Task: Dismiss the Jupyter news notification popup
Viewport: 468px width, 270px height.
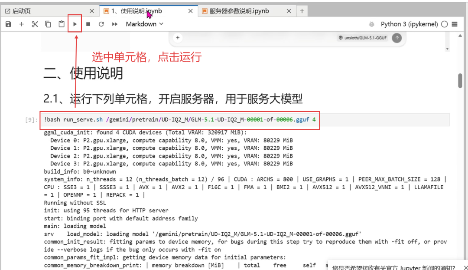Action: tap(465, 267)
